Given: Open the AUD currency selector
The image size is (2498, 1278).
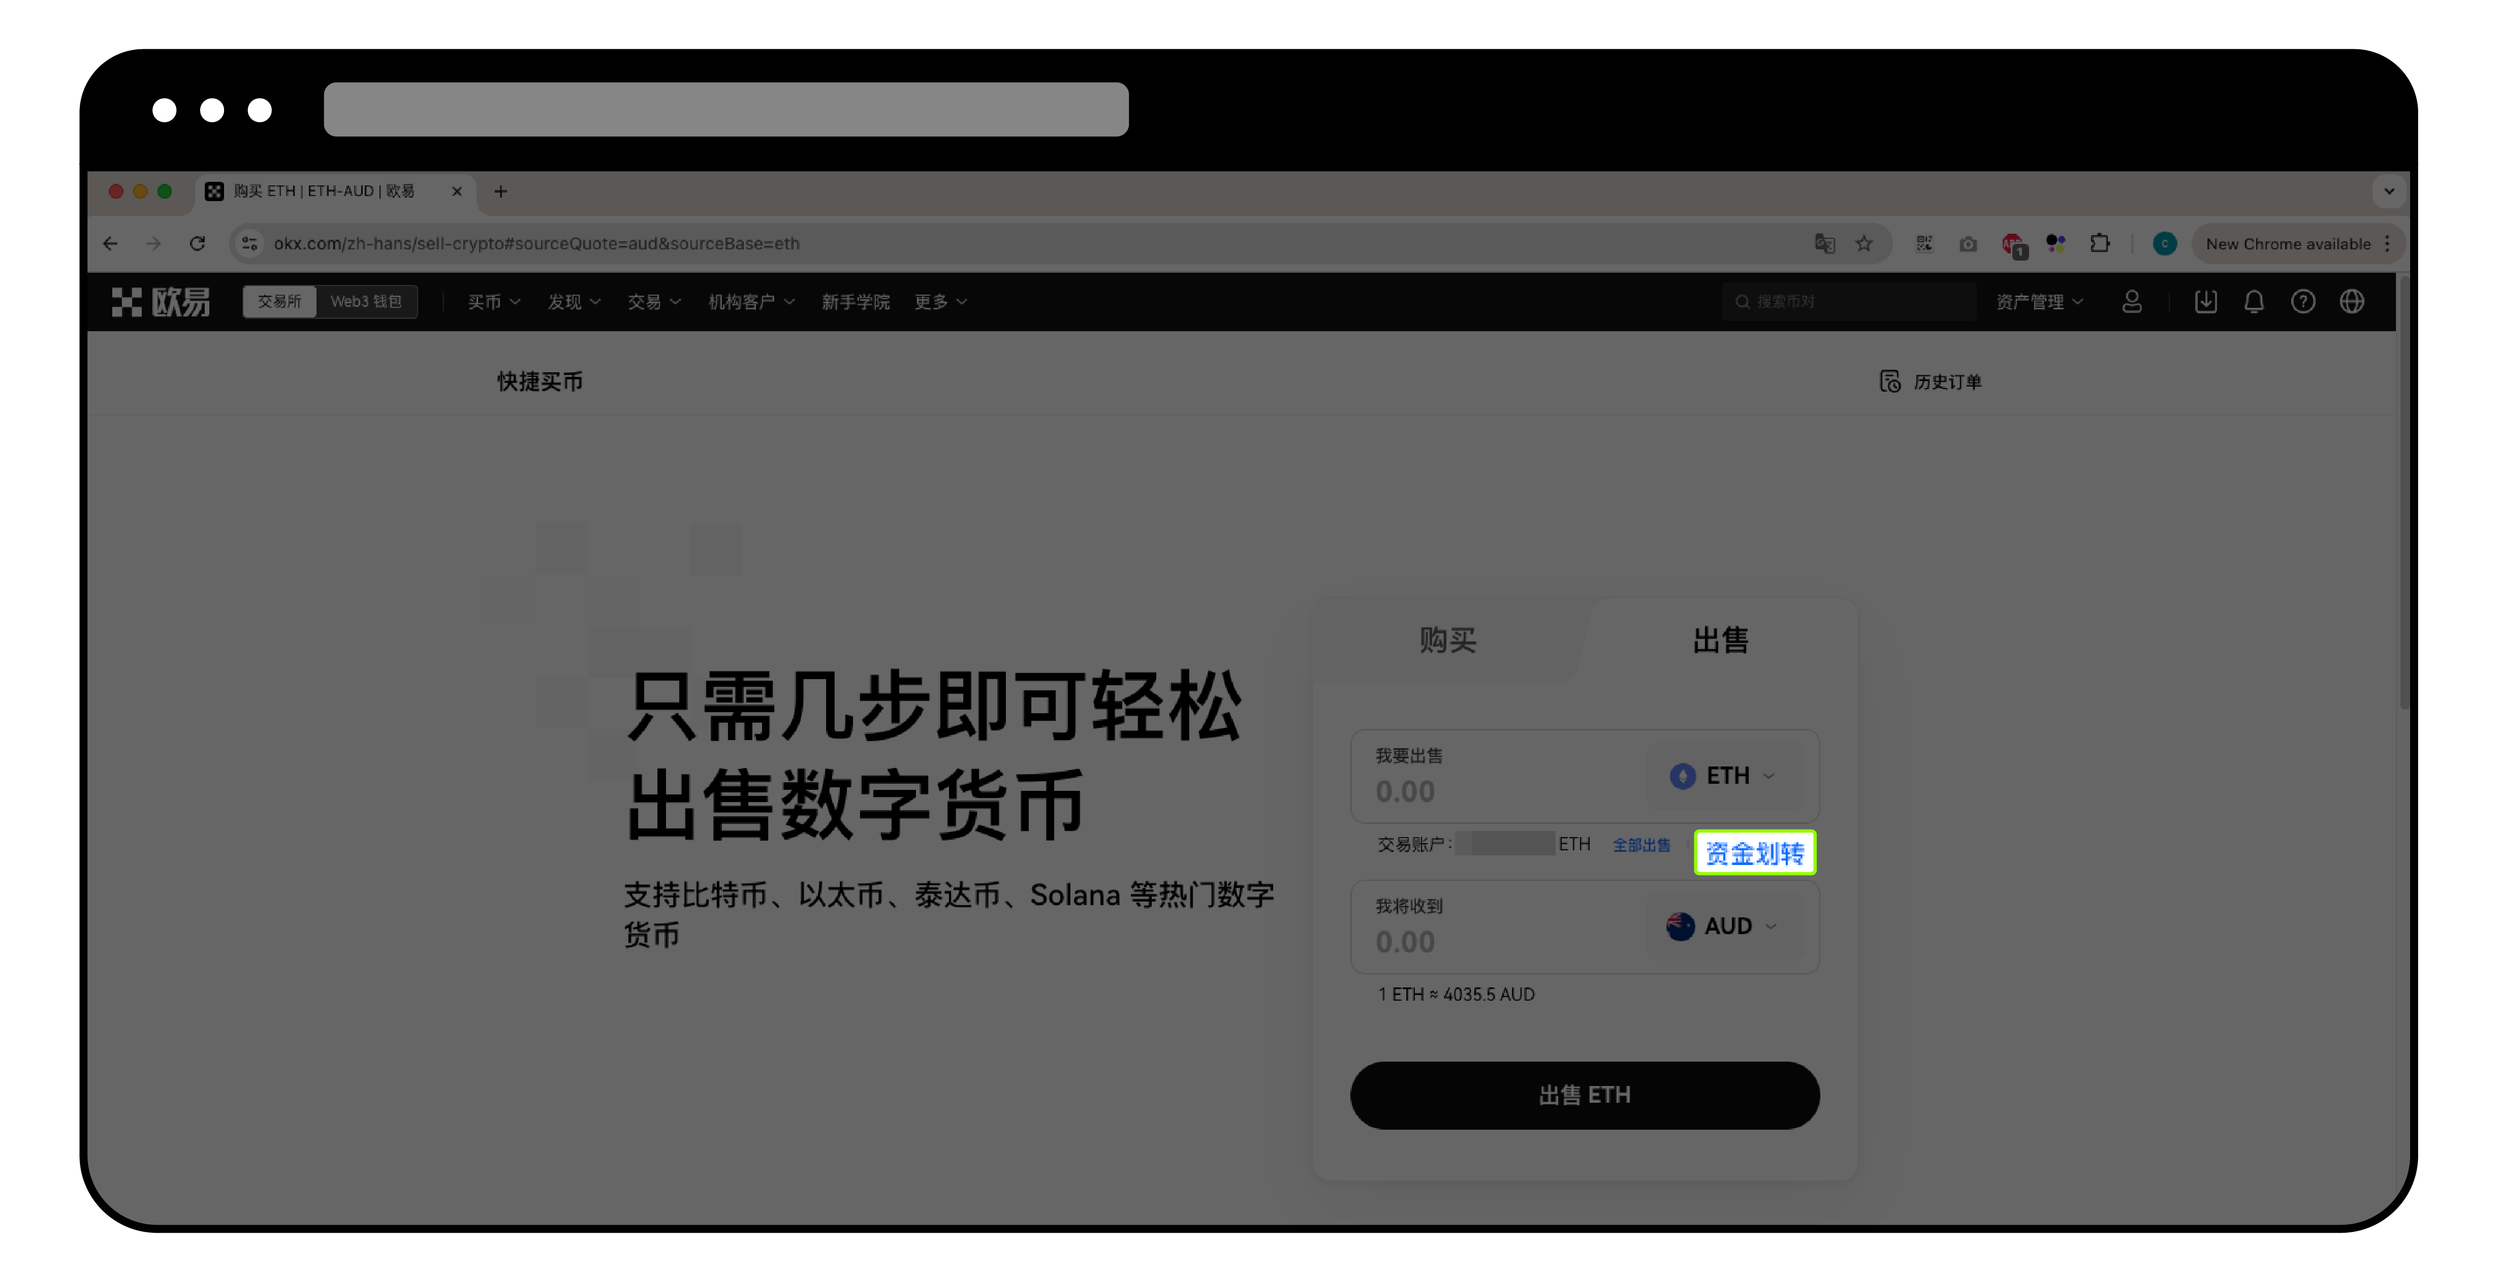Looking at the screenshot, I should click(1724, 926).
